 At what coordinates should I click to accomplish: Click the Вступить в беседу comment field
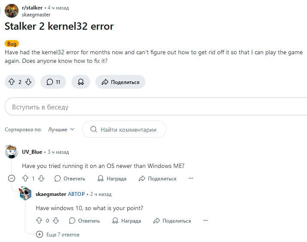155,107
